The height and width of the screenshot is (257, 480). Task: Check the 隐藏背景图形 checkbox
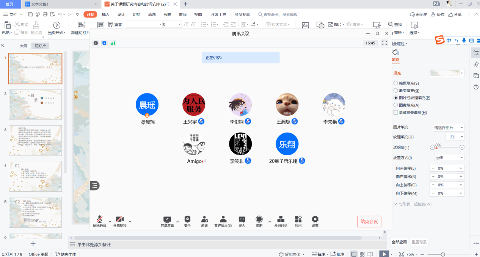tap(396, 113)
